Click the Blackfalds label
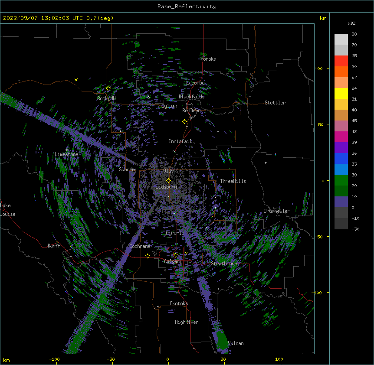 coord(191,97)
